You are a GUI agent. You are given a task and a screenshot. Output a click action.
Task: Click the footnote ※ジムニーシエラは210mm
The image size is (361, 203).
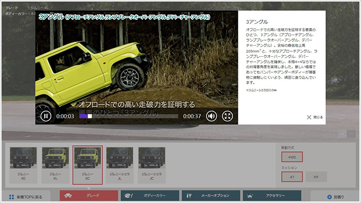coord(261,90)
